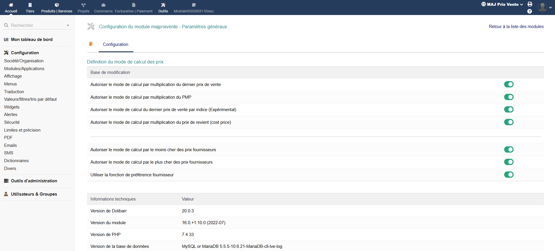Viewport: 555px width, 251px height.
Task: Expand the MAJ Prix Vente dropdown
Action: (x=502, y=4)
